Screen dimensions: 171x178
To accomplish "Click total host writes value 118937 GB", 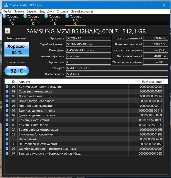I will (156, 44).
